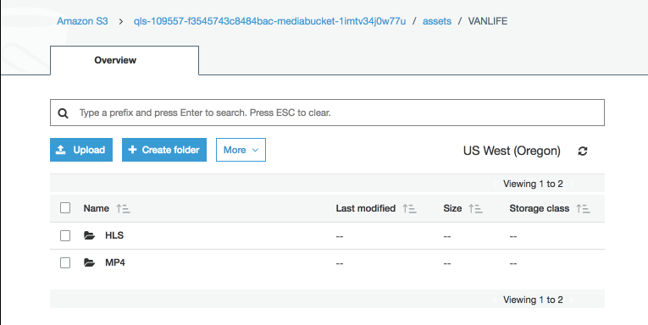Check the HLS folder checkbox
The image size is (648, 325).
click(65, 235)
